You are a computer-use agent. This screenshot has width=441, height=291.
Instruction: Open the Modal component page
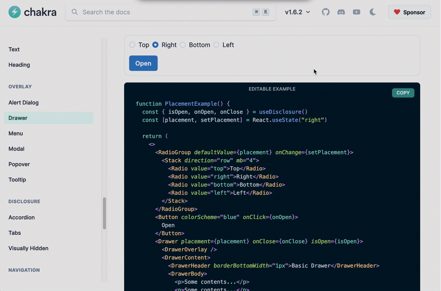[x=16, y=149]
